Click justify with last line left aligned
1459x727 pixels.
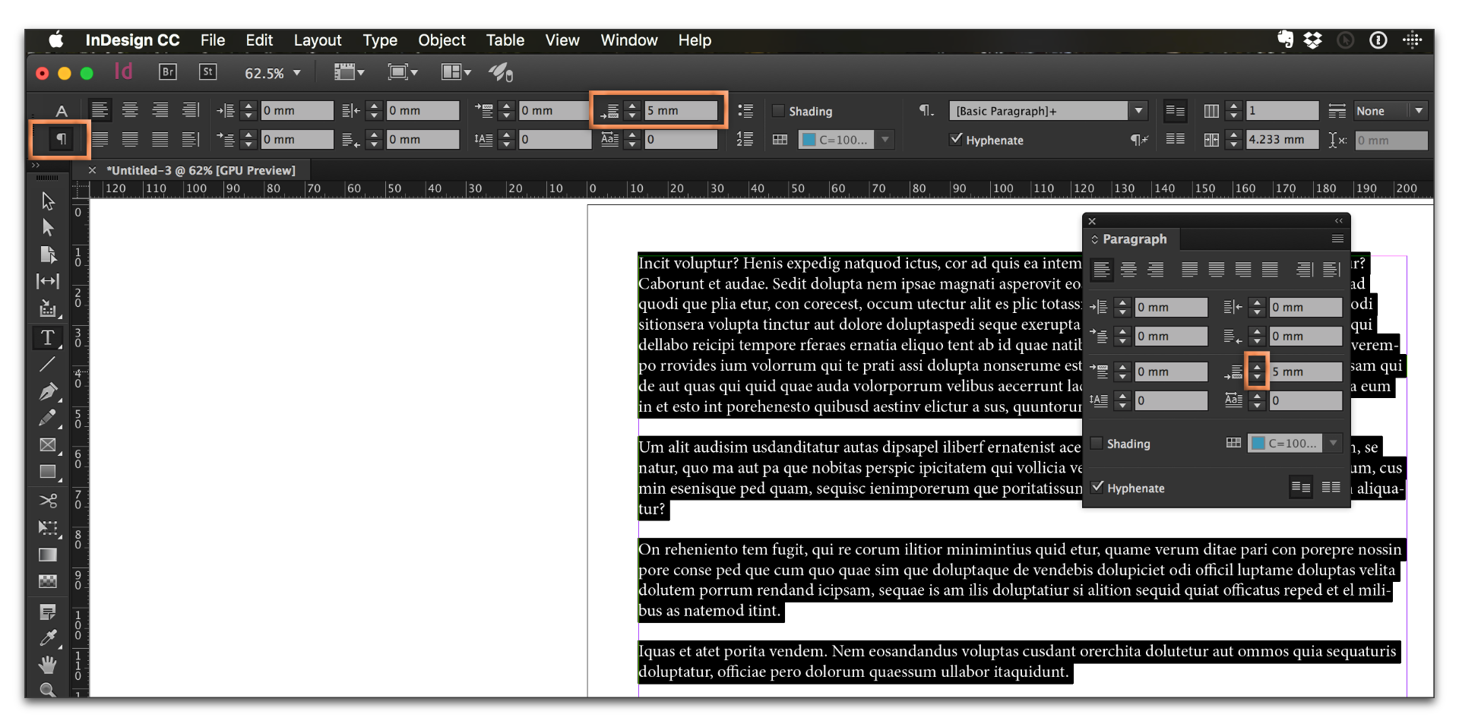pyautogui.click(x=1190, y=269)
